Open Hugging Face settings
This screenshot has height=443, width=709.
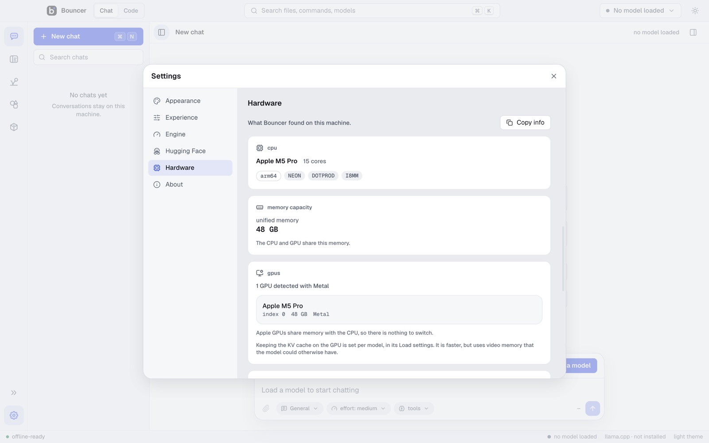pos(190,151)
